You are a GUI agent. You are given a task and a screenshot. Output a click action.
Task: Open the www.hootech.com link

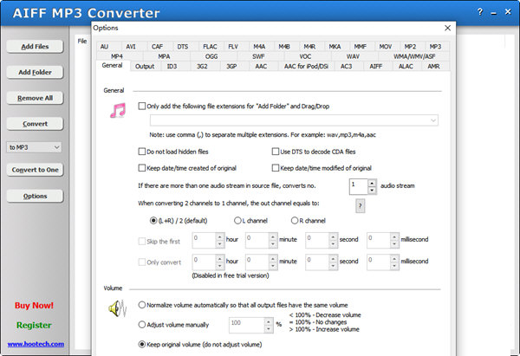pos(36,344)
